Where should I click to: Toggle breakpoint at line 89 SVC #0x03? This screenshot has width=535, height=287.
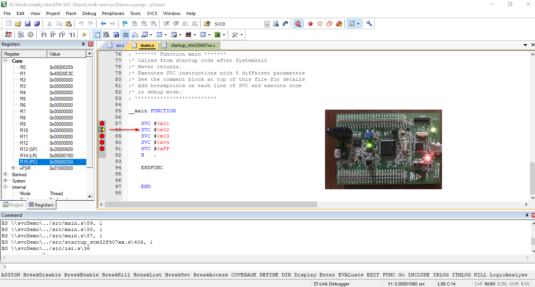[x=102, y=136]
